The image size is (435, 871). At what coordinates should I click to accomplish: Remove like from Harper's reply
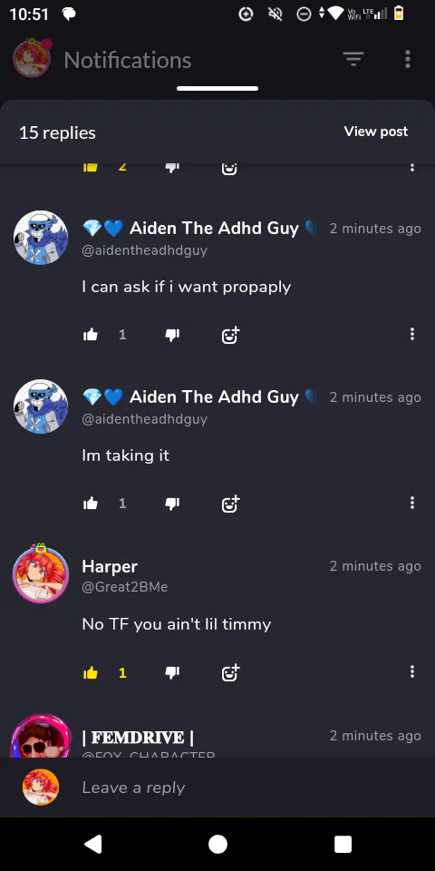[91, 672]
